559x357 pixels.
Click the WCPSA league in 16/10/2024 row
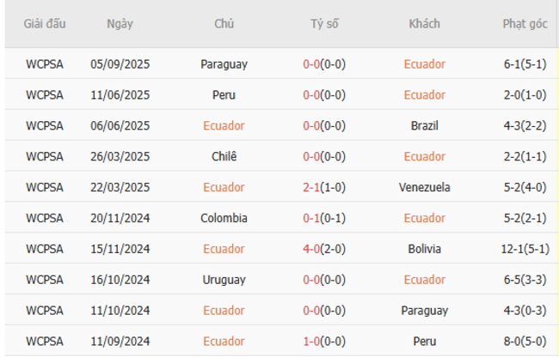45,281
